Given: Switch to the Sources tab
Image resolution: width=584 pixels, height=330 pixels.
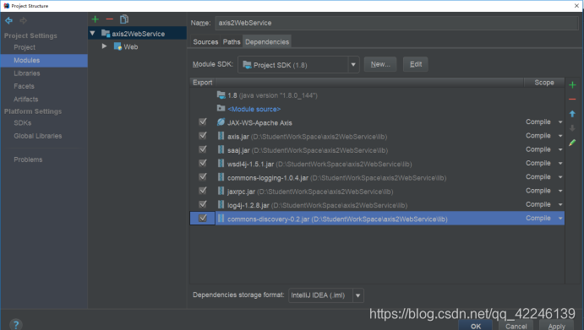Looking at the screenshot, I should pyautogui.click(x=205, y=41).
